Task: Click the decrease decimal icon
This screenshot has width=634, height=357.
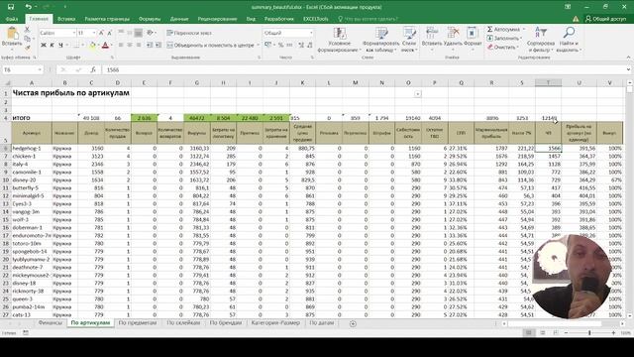Action: click(x=310, y=45)
